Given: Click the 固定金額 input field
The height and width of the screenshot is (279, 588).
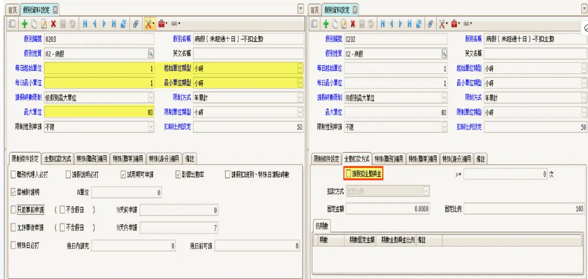Looking at the screenshot, I should (388, 209).
